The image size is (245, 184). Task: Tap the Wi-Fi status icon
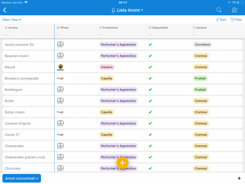click(26, 2)
